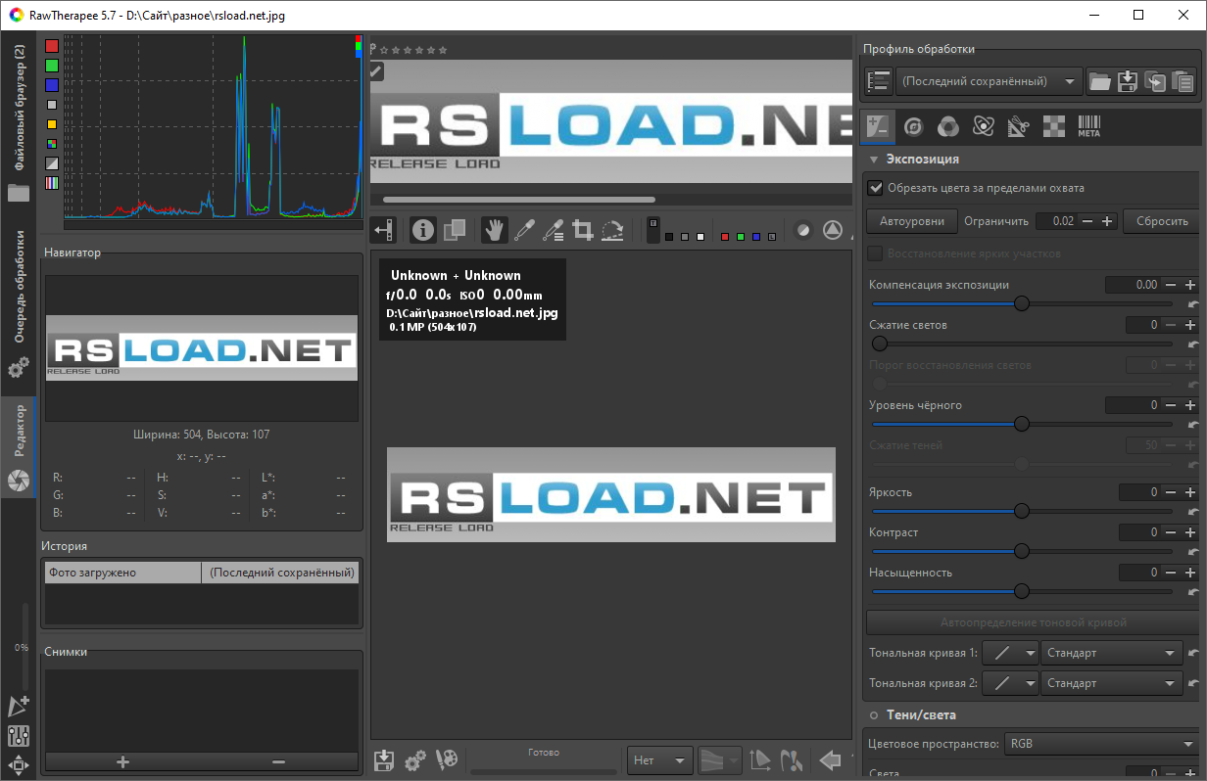Toggle green histogram channel
Image resolution: width=1207 pixels, height=781 pixels.
pos(52,66)
